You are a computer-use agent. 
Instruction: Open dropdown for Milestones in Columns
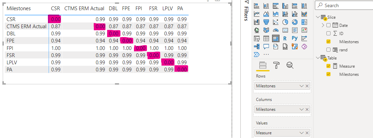tap(302, 109)
